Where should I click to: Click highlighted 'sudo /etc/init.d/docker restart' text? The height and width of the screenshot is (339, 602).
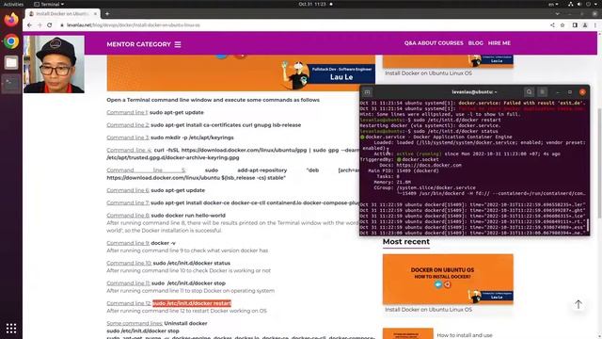coord(192,303)
